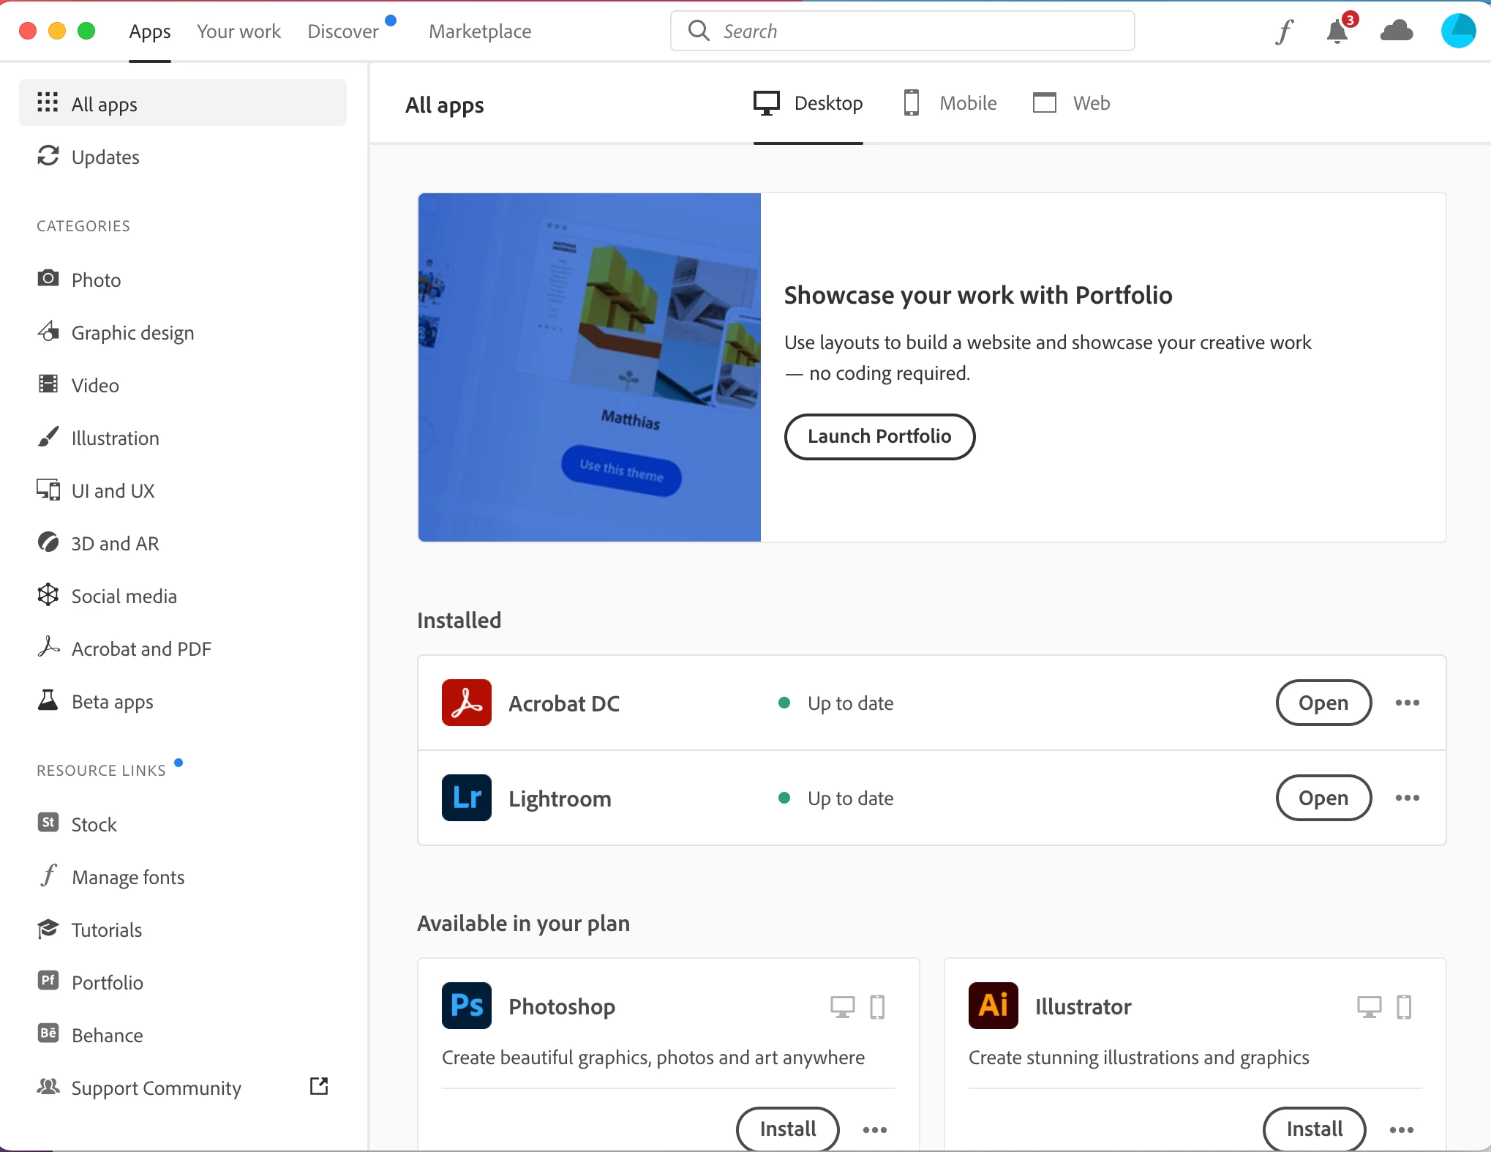This screenshot has height=1152, width=1491.
Task: Install Illustrator
Action: click(x=1315, y=1129)
